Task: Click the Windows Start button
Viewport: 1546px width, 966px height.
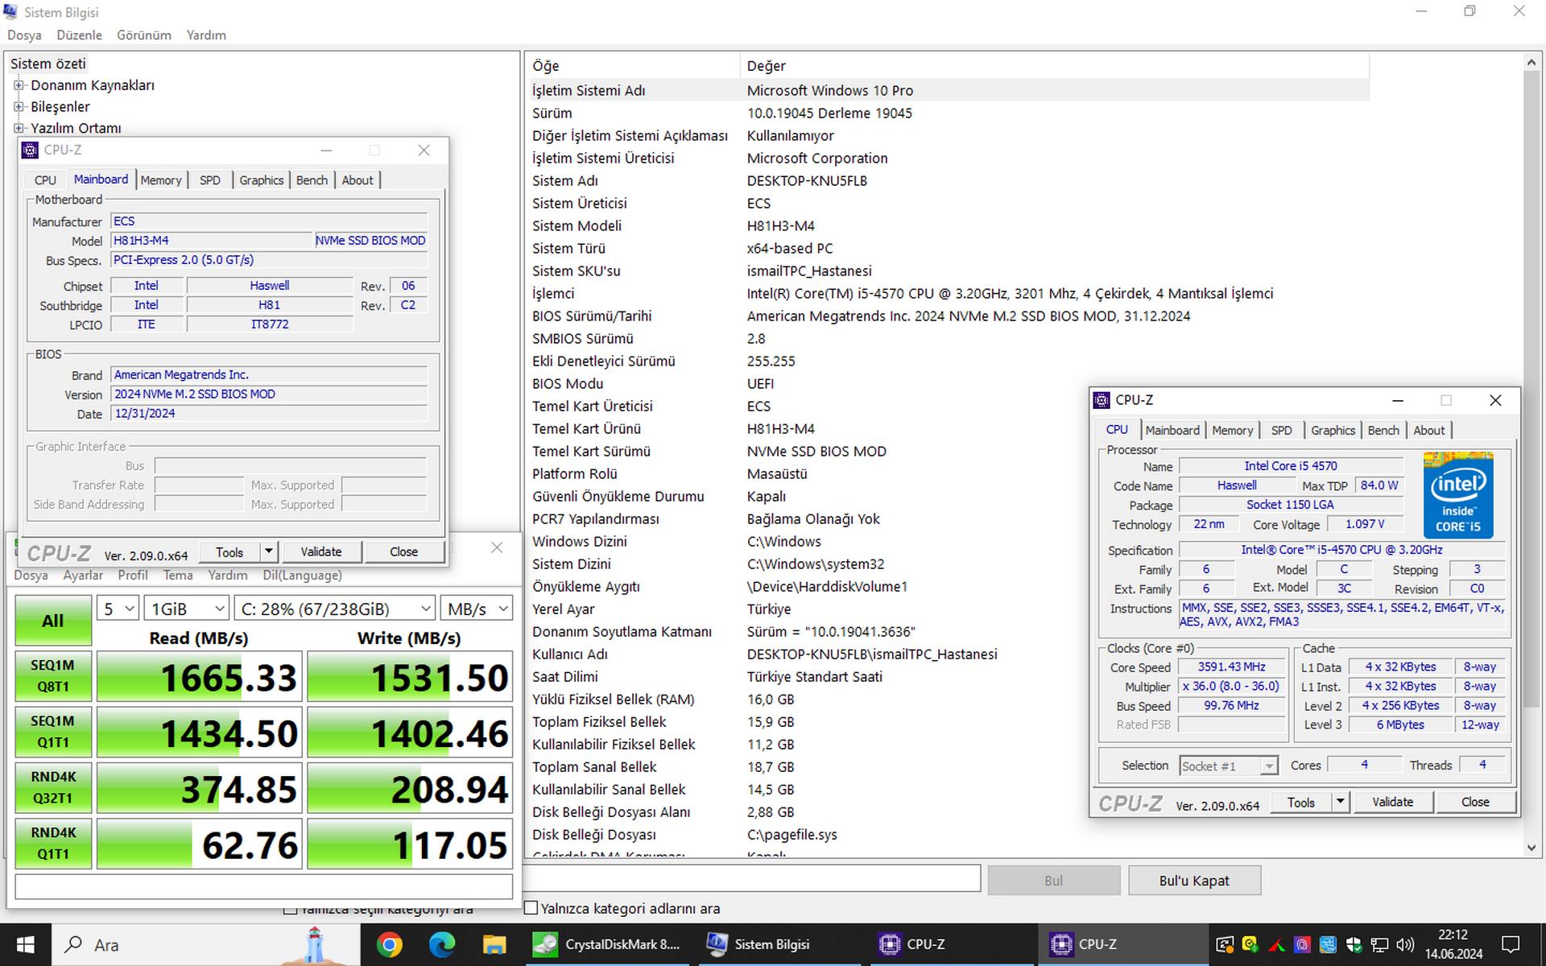Action: [26, 944]
